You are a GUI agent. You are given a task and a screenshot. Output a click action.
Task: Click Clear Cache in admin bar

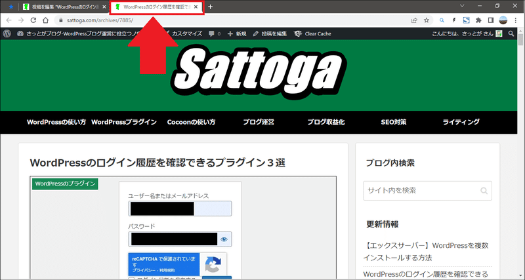(312, 33)
